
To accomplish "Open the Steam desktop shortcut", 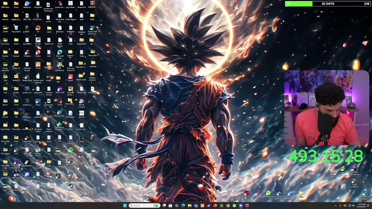I will click(x=71, y=188).
